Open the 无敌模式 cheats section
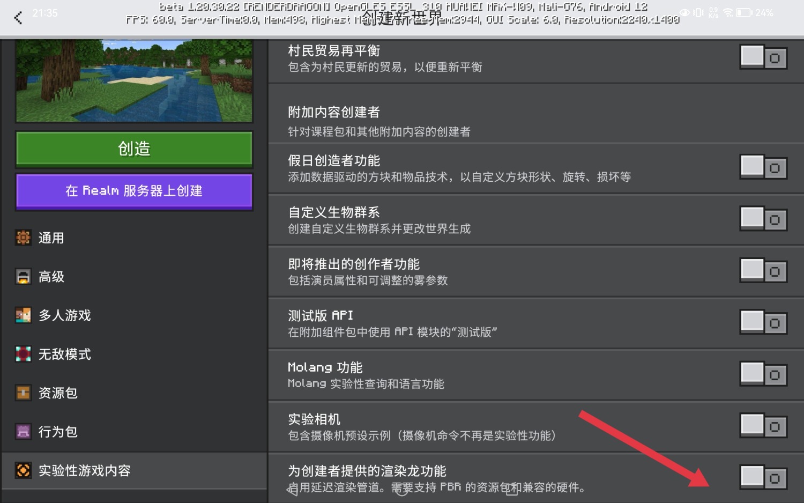Image resolution: width=804 pixels, height=503 pixels. click(134, 354)
